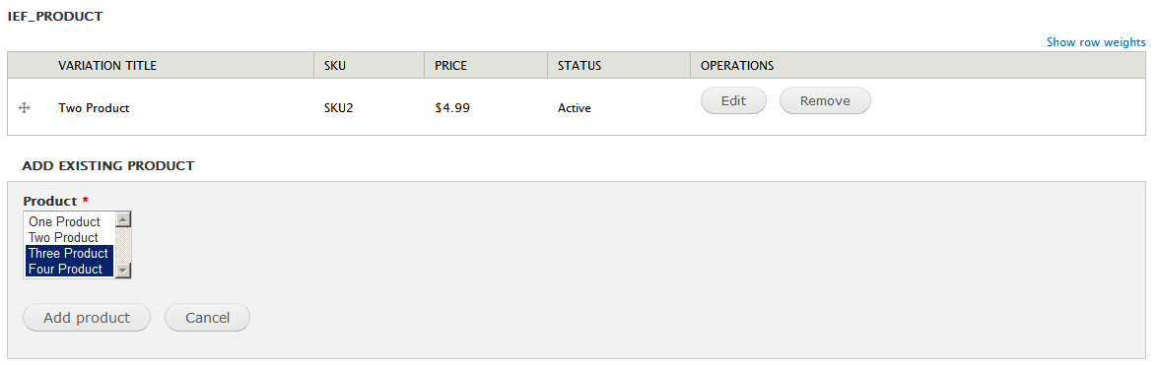Click the SKU2 cell in the table

pos(338,108)
